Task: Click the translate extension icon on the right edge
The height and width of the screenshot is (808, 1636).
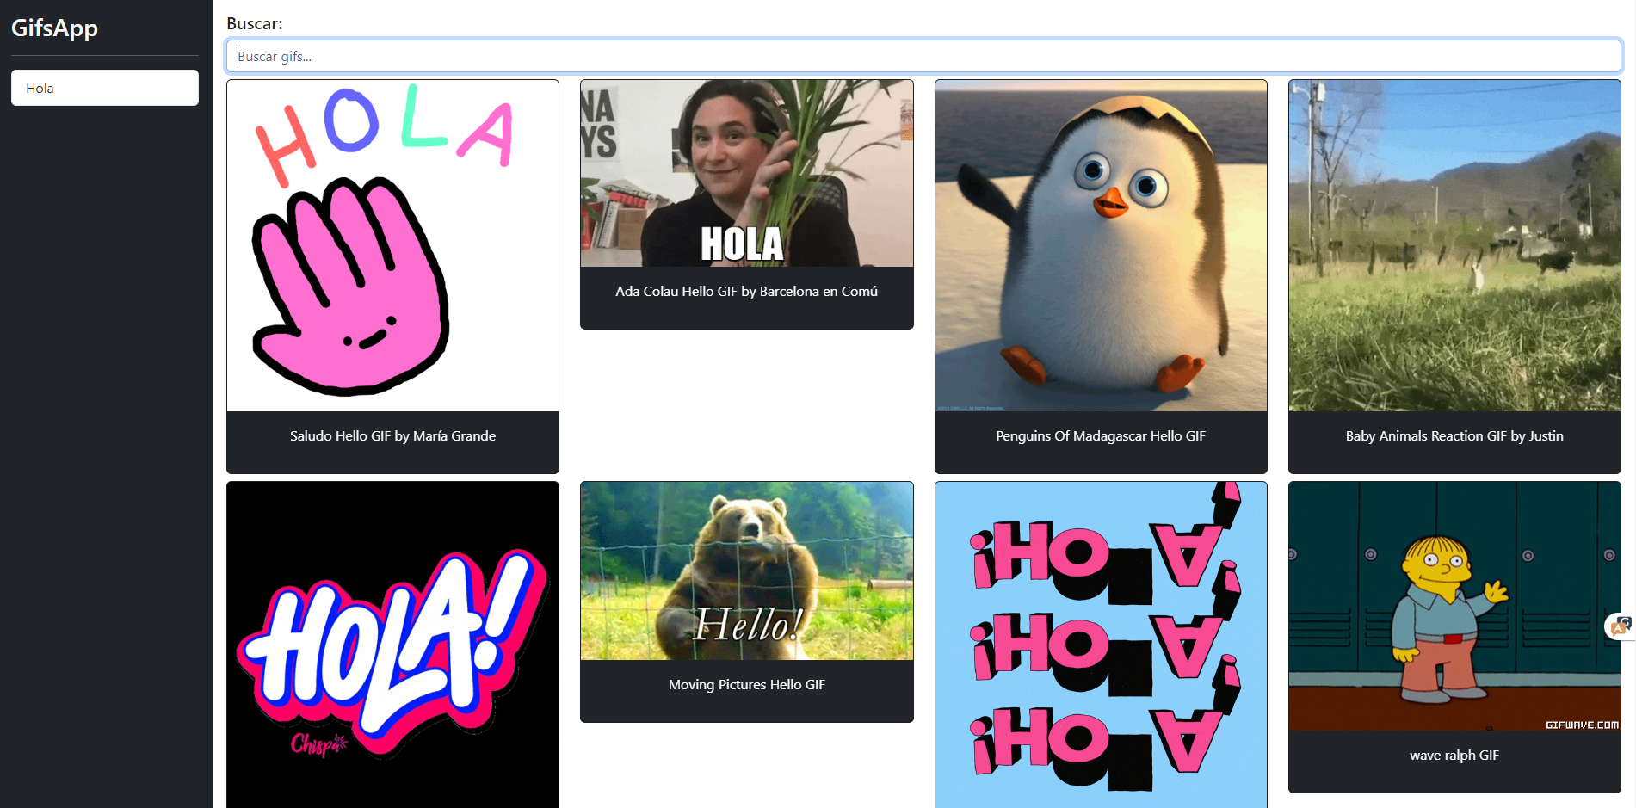Action: pyautogui.click(x=1619, y=627)
